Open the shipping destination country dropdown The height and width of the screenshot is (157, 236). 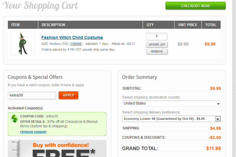pyautogui.click(x=172, y=103)
